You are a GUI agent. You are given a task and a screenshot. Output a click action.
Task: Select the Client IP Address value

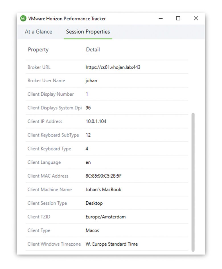click(x=96, y=121)
